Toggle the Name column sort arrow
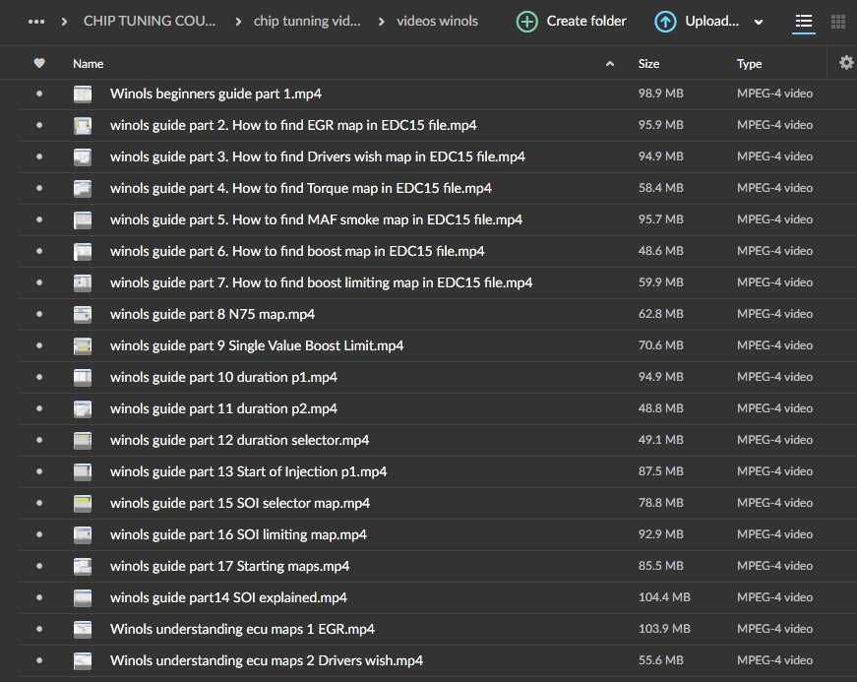This screenshot has height=682, width=857. [x=610, y=64]
